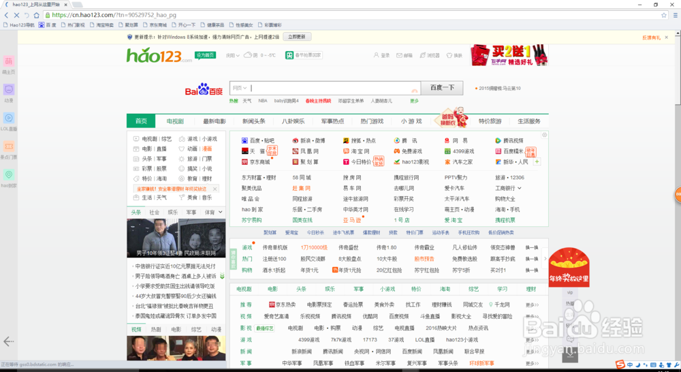681x372 pixels.
Task: Open 景点门票 icon in left sidebar
Action: [9, 146]
